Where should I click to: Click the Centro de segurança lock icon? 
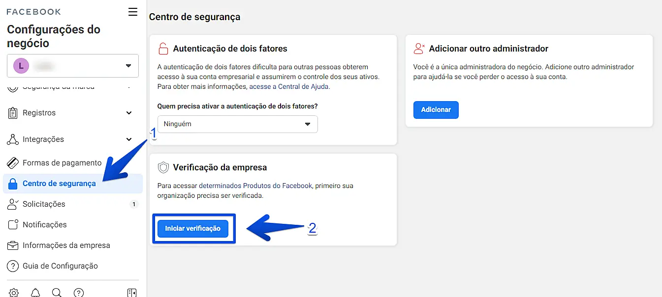click(13, 184)
